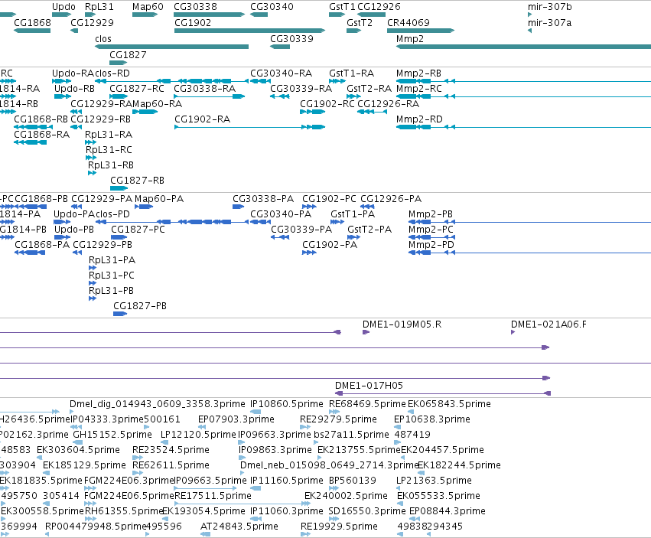
Task: Click the bs27a11.5prime EST label
Action: 351,435
